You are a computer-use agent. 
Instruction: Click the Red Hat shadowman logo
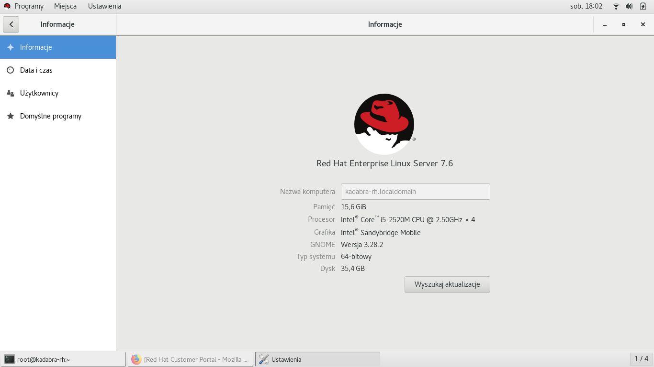384,124
